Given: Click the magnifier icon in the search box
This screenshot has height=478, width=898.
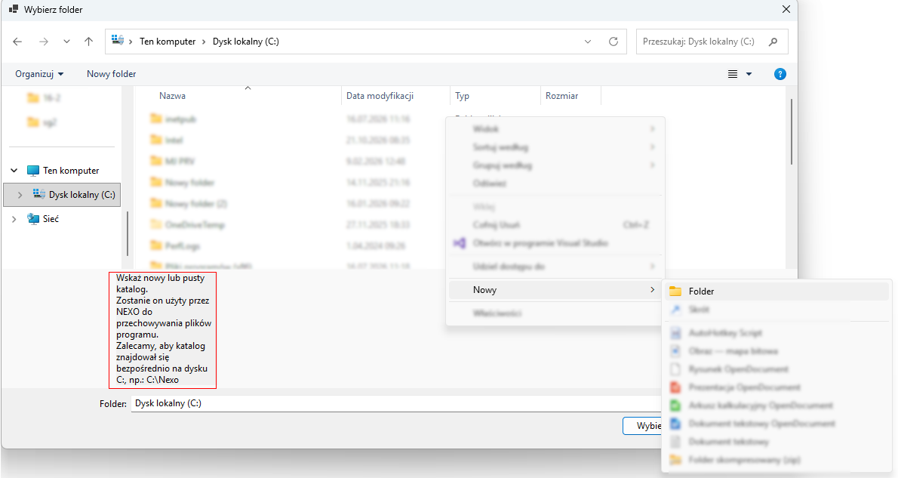Looking at the screenshot, I should coord(773,42).
